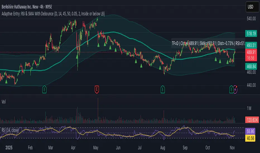Click the 468.84 lower band price label
Image resolution: width=260 pixels, height=153 pixels.
tap(251, 66)
